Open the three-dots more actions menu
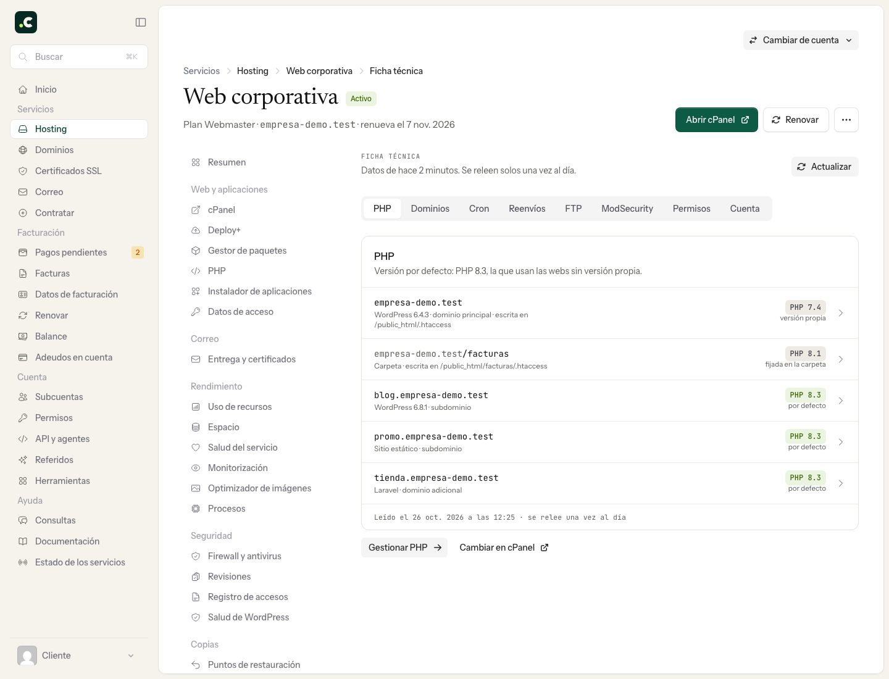Viewport: 889px width, 679px height. tap(846, 120)
